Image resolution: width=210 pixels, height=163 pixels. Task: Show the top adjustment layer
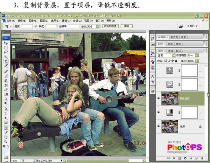[x=159, y=70]
